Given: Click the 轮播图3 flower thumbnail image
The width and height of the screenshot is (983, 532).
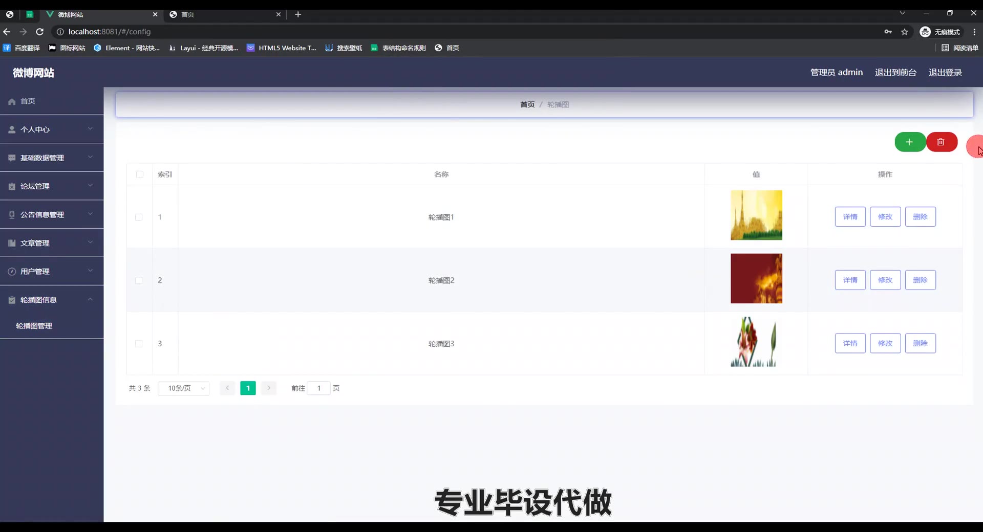Looking at the screenshot, I should point(756,342).
